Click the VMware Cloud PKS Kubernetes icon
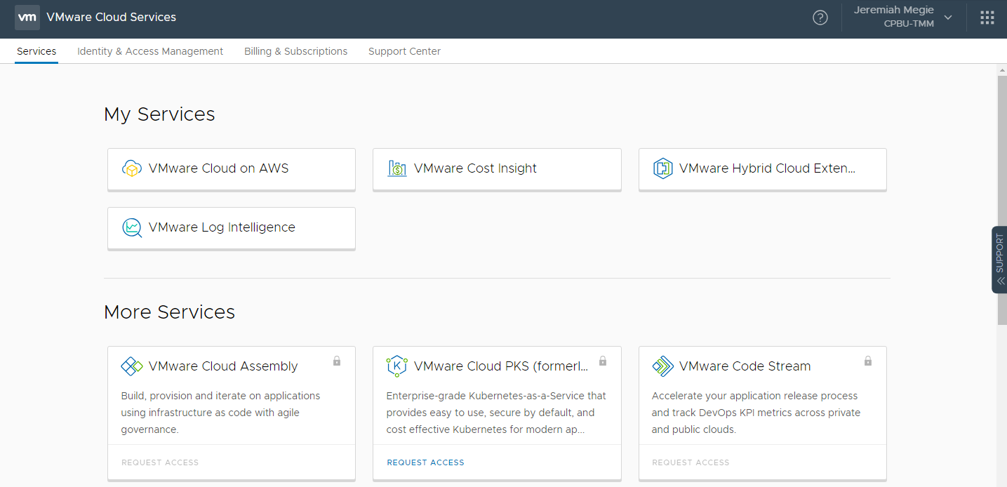Viewport: 1007px width, 487px height. pos(397,366)
